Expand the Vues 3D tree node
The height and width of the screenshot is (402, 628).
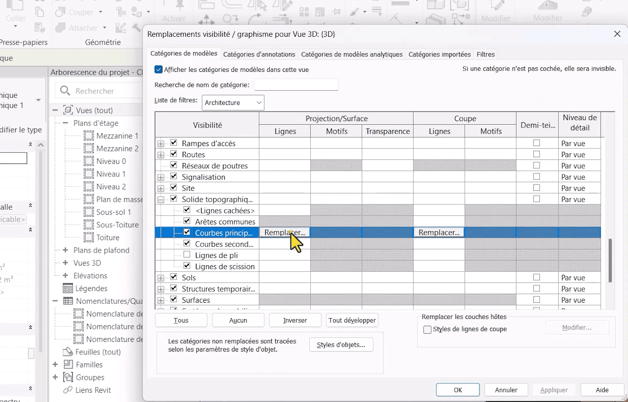click(65, 263)
